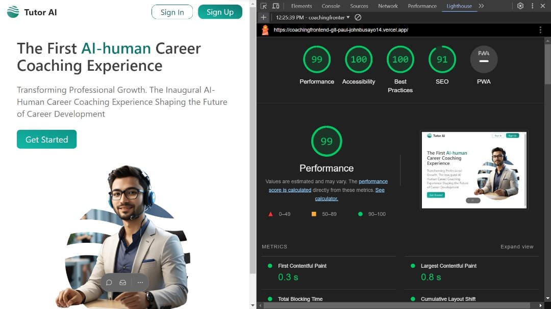This screenshot has width=551, height=309.
Task: Click the inbox icon in floating toolbar
Action: click(x=123, y=283)
